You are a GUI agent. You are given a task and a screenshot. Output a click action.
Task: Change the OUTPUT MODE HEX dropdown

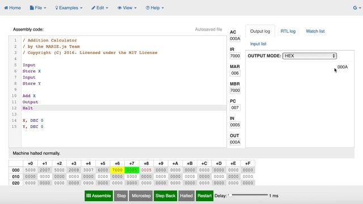point(310,56)
